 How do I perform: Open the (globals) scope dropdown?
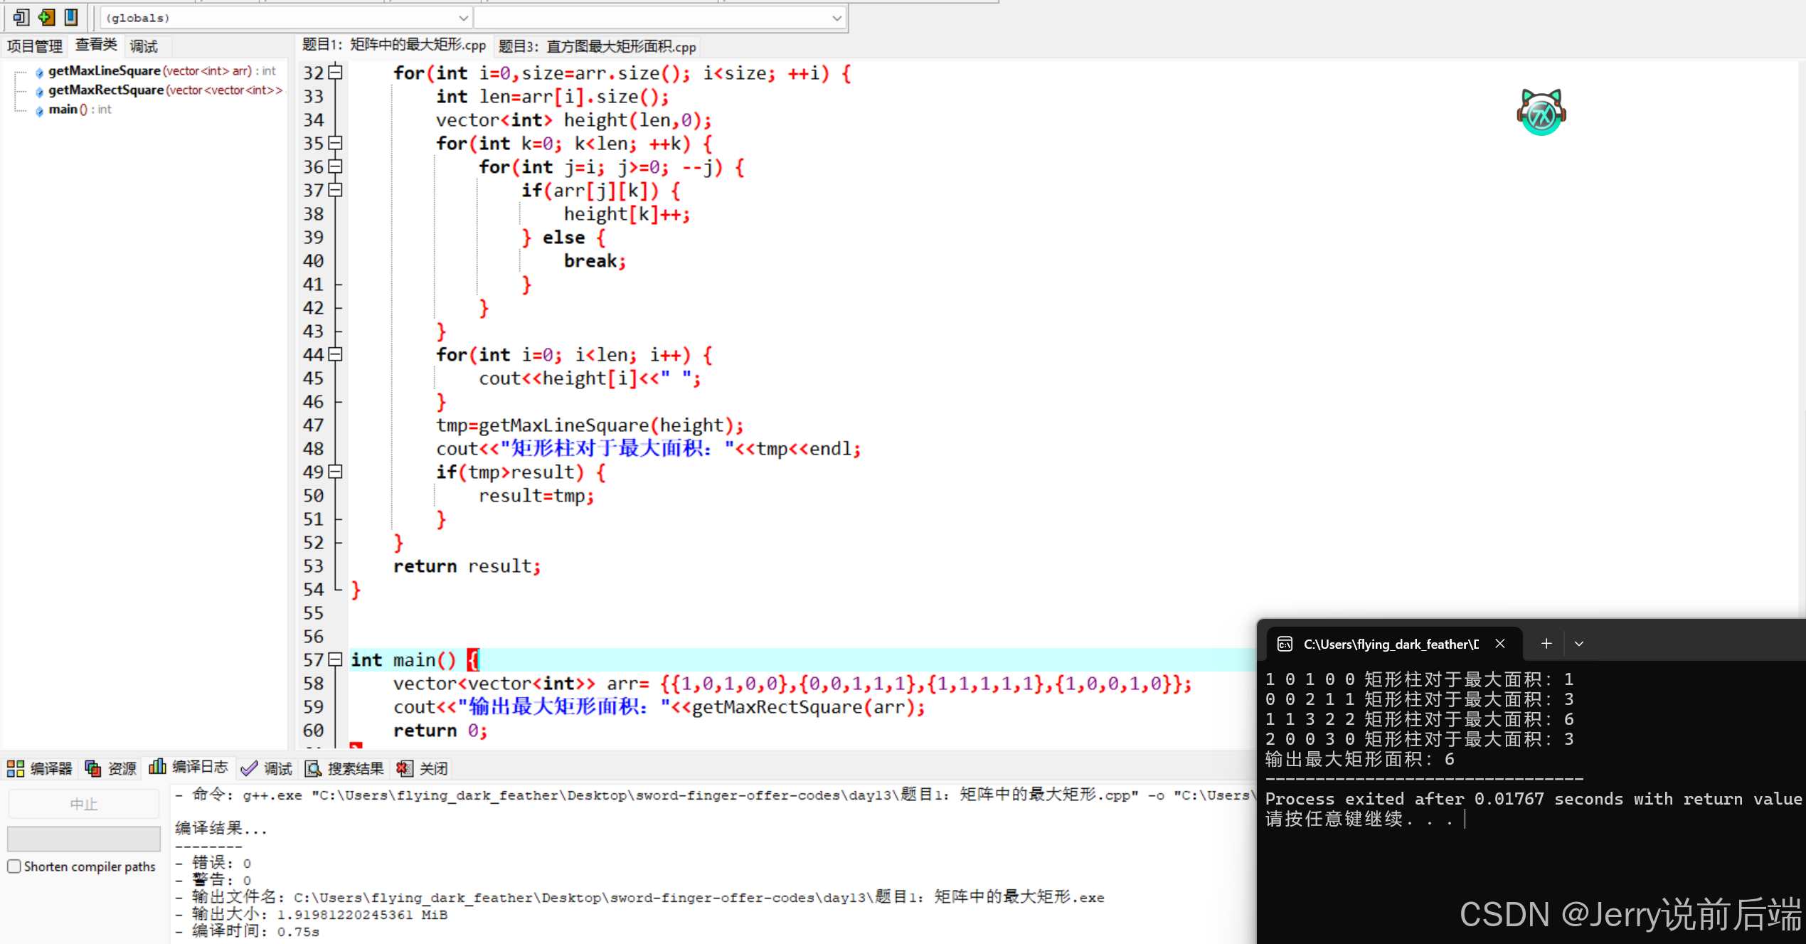(463, 18)
